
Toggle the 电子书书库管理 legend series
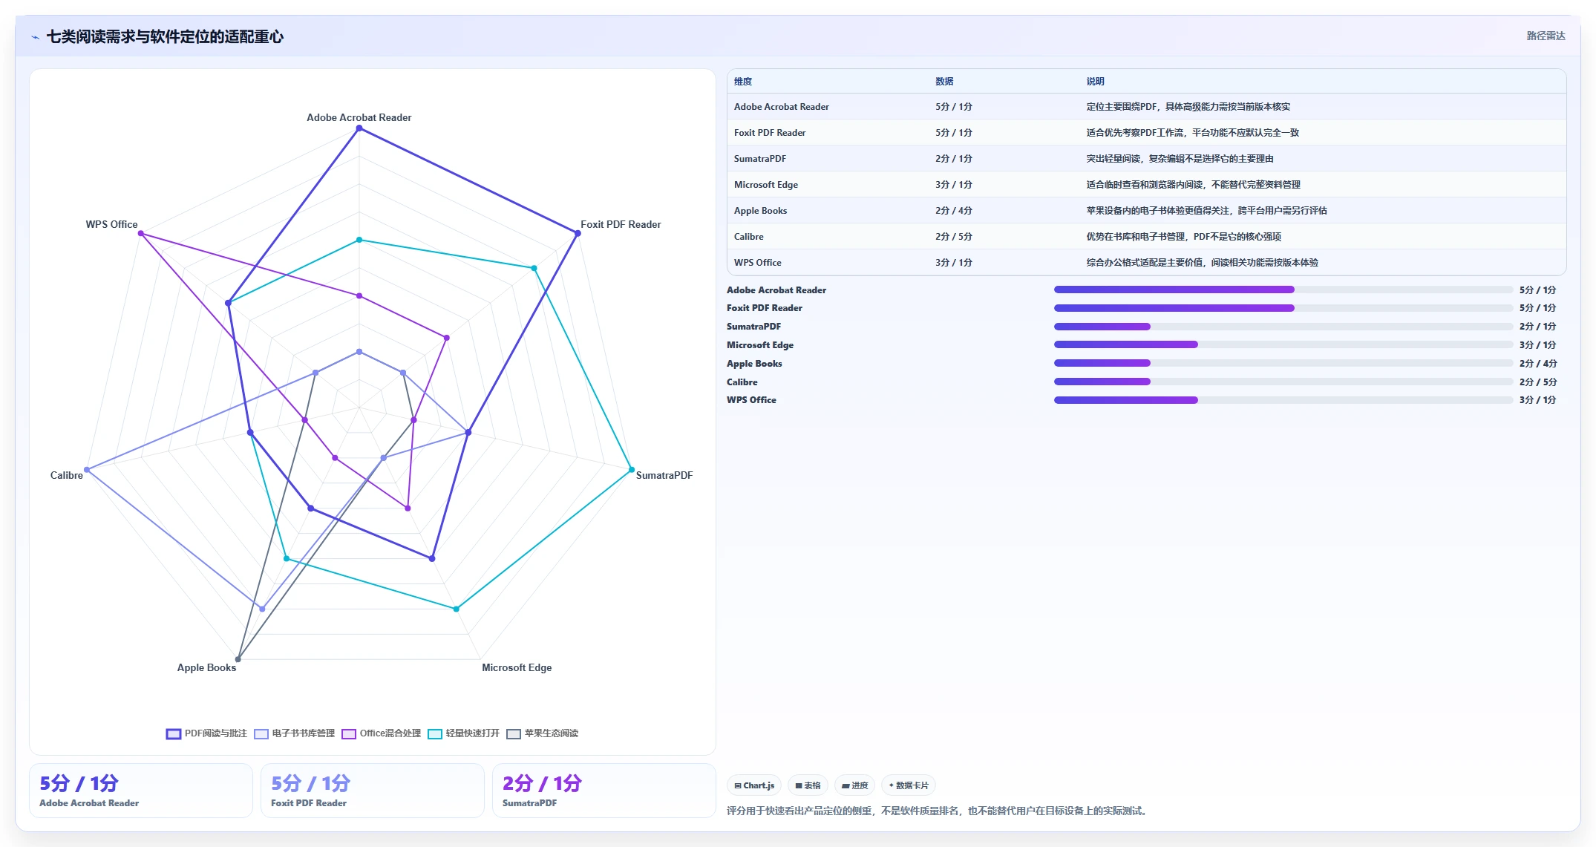(294, 733)
